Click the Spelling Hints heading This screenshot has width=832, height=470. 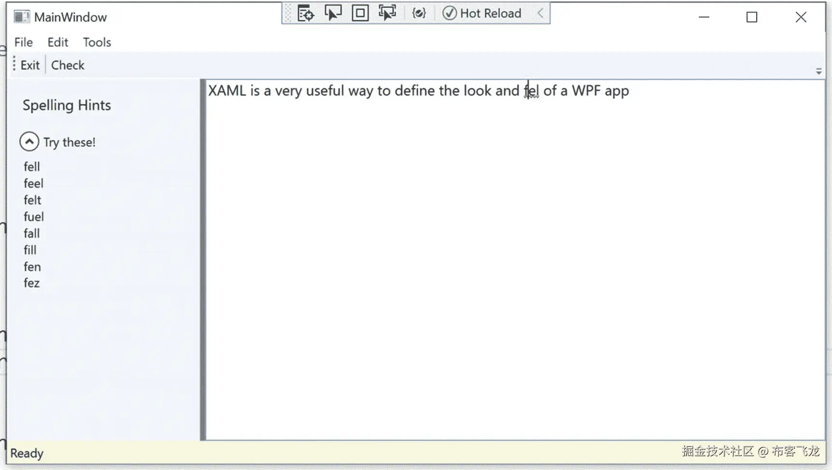point(67,105)
